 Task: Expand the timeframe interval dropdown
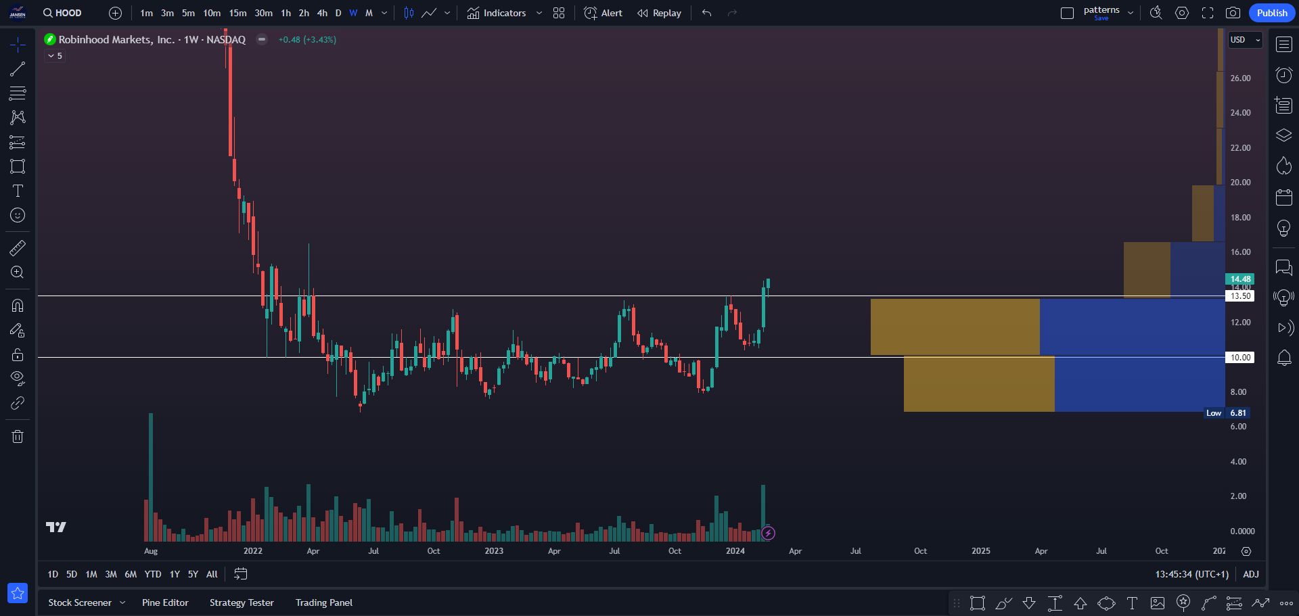click(x=384, y=13)
